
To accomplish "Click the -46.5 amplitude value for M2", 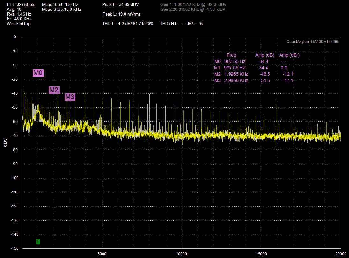I will click(265, 74).
